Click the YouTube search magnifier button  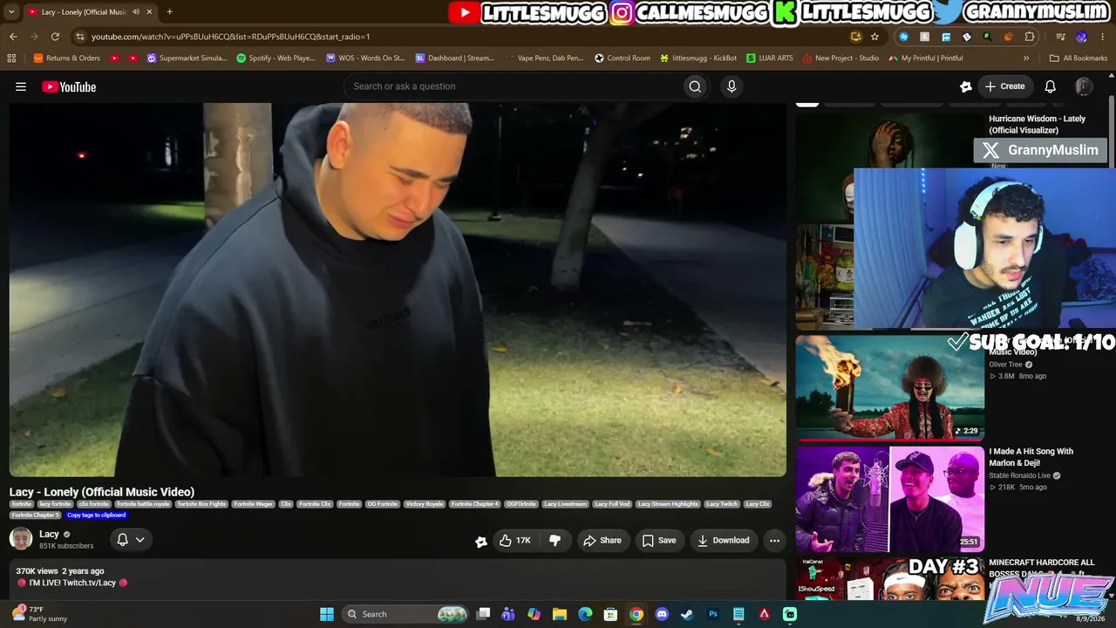pos(695,86)
